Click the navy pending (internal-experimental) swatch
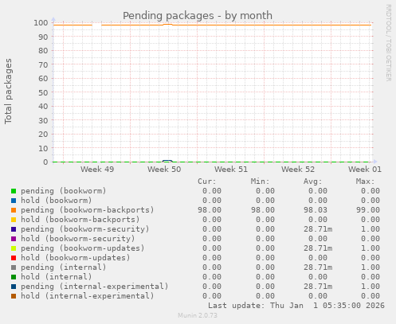The width and height of the screenshot is (396, 324). pyautogui.click(x=14, y=287)
